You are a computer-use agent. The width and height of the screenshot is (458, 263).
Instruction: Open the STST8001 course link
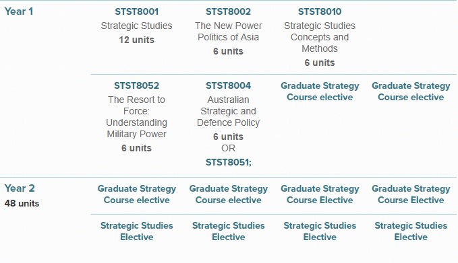136,11
